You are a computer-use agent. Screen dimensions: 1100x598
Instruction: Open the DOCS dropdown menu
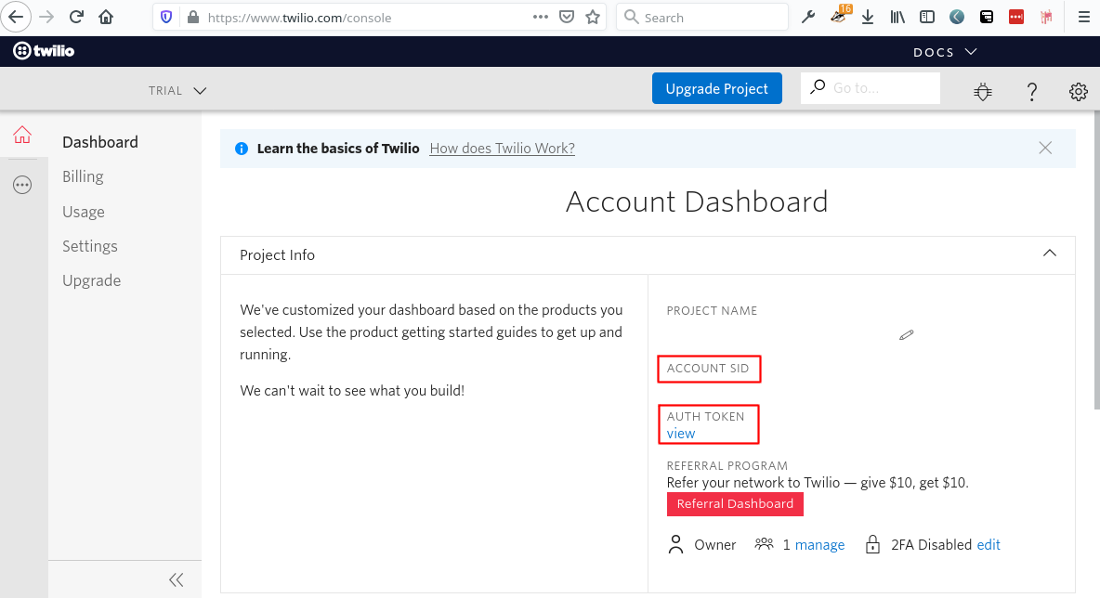(x=945, y=52)
